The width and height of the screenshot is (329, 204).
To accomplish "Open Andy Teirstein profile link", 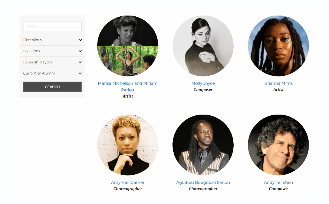I will point(278,182).
